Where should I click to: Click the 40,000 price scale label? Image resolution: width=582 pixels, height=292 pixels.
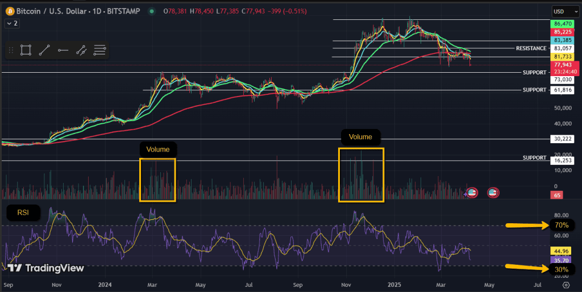(563, 123)
